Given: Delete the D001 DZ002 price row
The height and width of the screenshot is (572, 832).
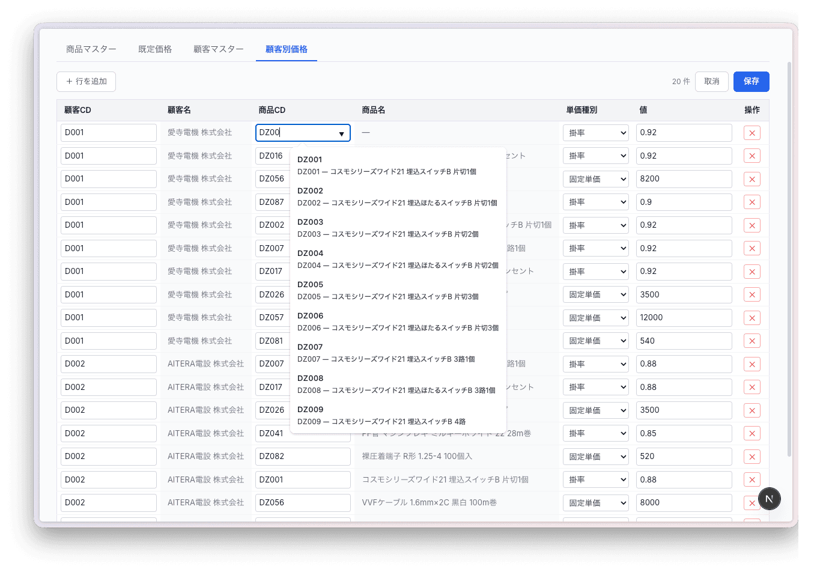Looking at the screenshot, I should point(752,225).
